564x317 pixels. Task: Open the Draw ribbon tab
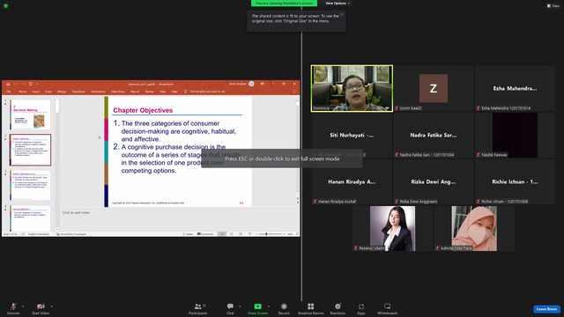(x=48, y=92)
